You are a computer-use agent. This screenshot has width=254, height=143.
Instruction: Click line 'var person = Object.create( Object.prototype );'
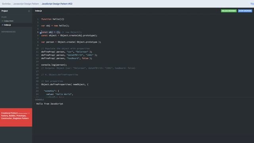point(71,42)
